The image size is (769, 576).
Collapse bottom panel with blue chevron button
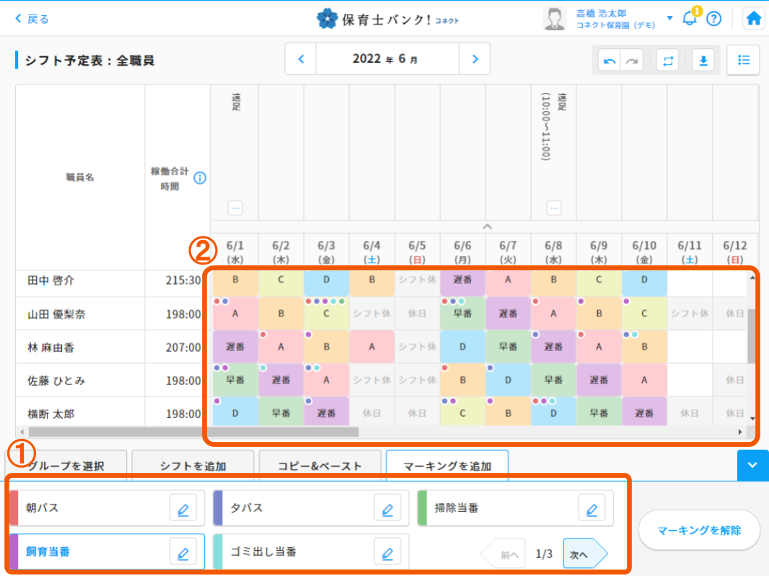pyautogui.click(x=752, y=465)
